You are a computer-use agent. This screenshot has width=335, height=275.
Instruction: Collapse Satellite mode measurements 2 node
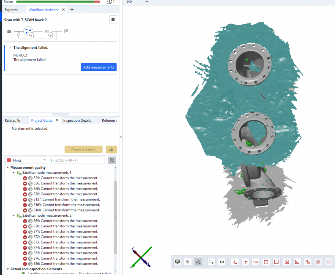click(14, 216)
